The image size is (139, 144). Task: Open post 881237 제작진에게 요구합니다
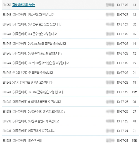pos(34,131)
